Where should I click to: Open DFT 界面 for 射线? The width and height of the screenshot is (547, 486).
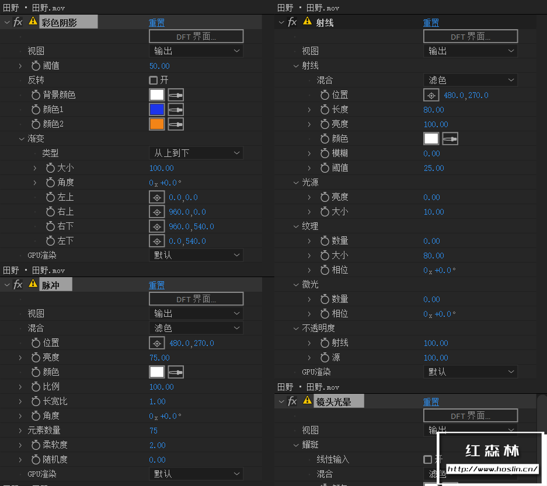pos(471,36)
